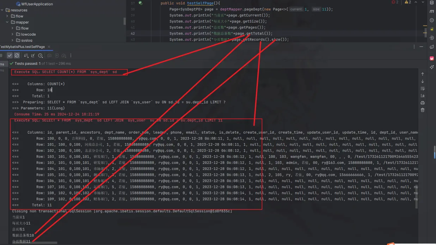Open the sort tests options button
This screenshot has width=436, height=245.
coord(26,55)
